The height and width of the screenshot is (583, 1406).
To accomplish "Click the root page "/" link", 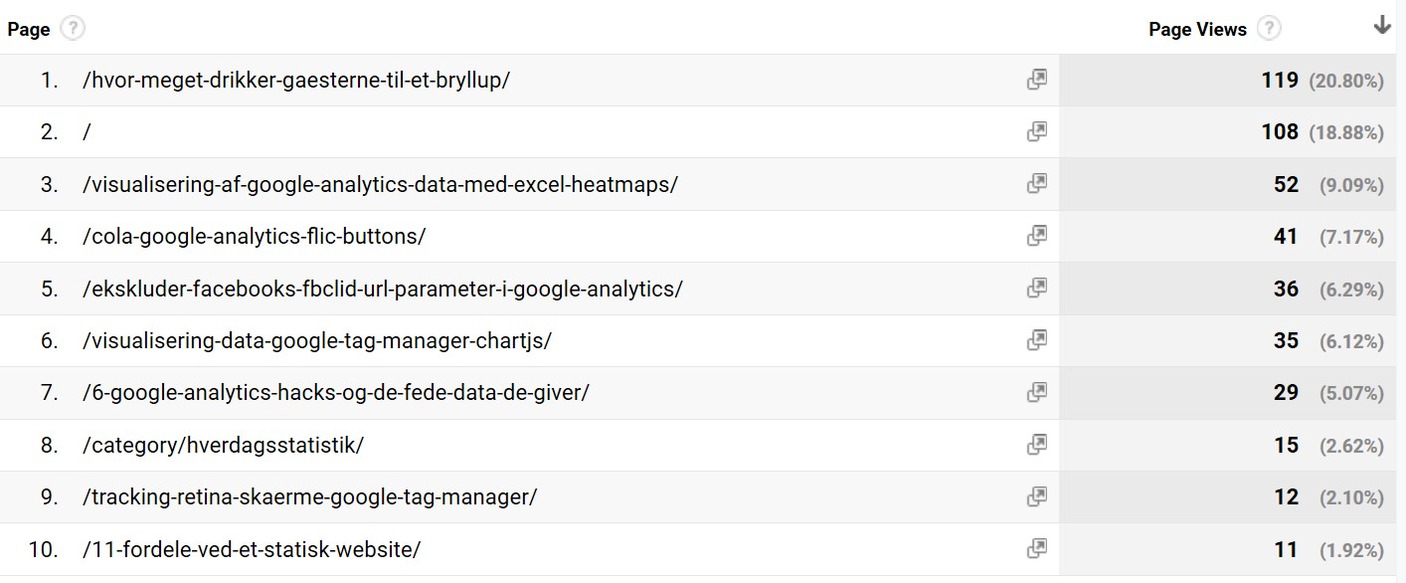I will (x=88, y=131).
